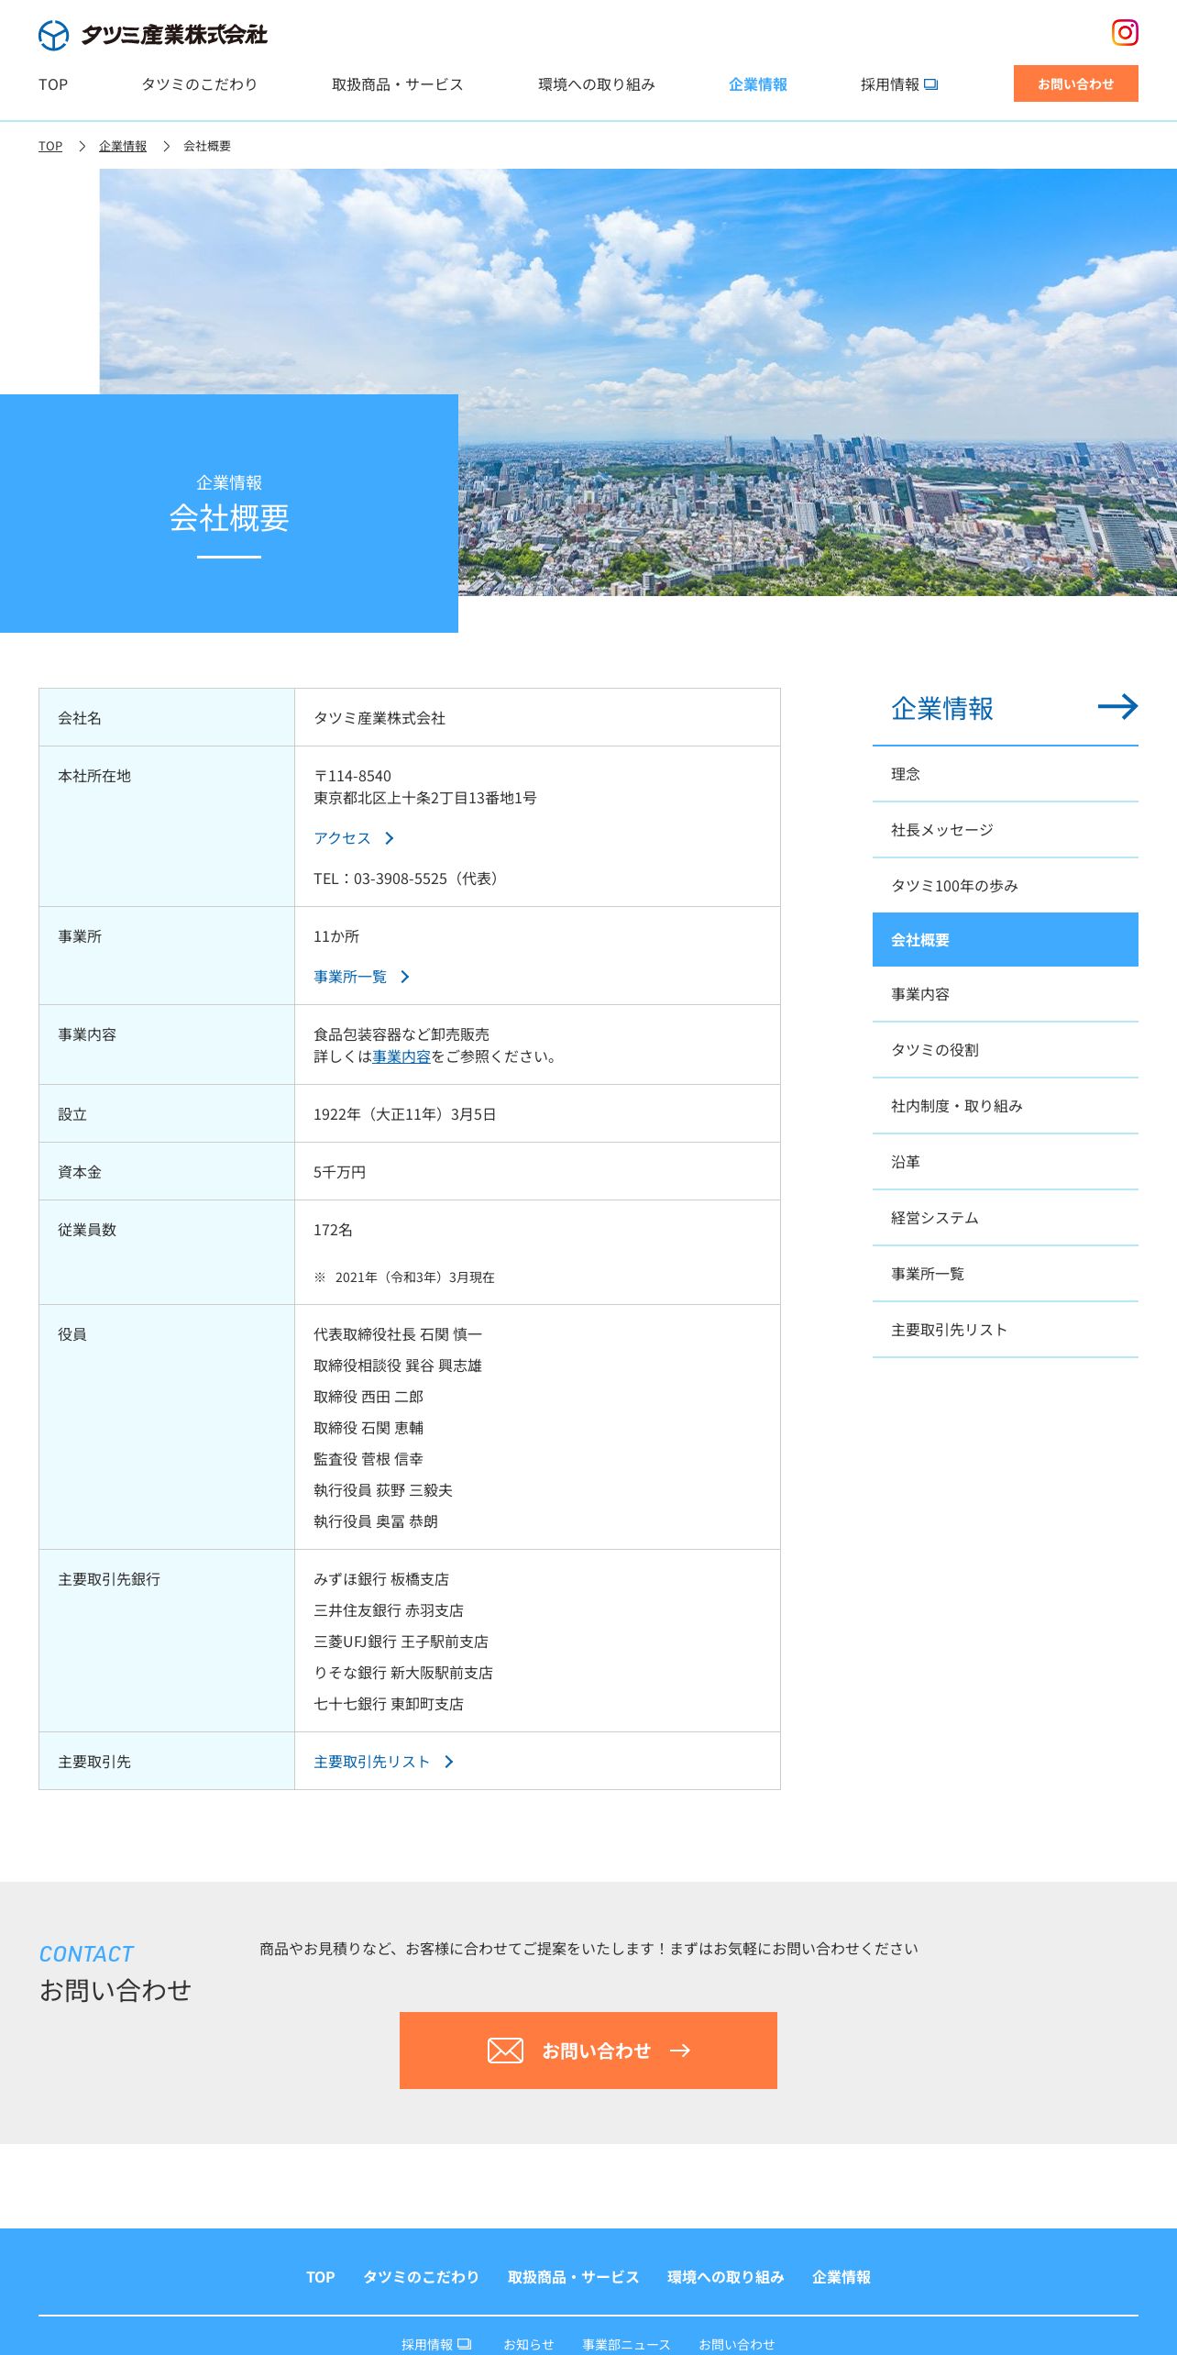Open 環境への取り組み in the footer
Viewport: 1177px width, 2355px height.
726,2277
